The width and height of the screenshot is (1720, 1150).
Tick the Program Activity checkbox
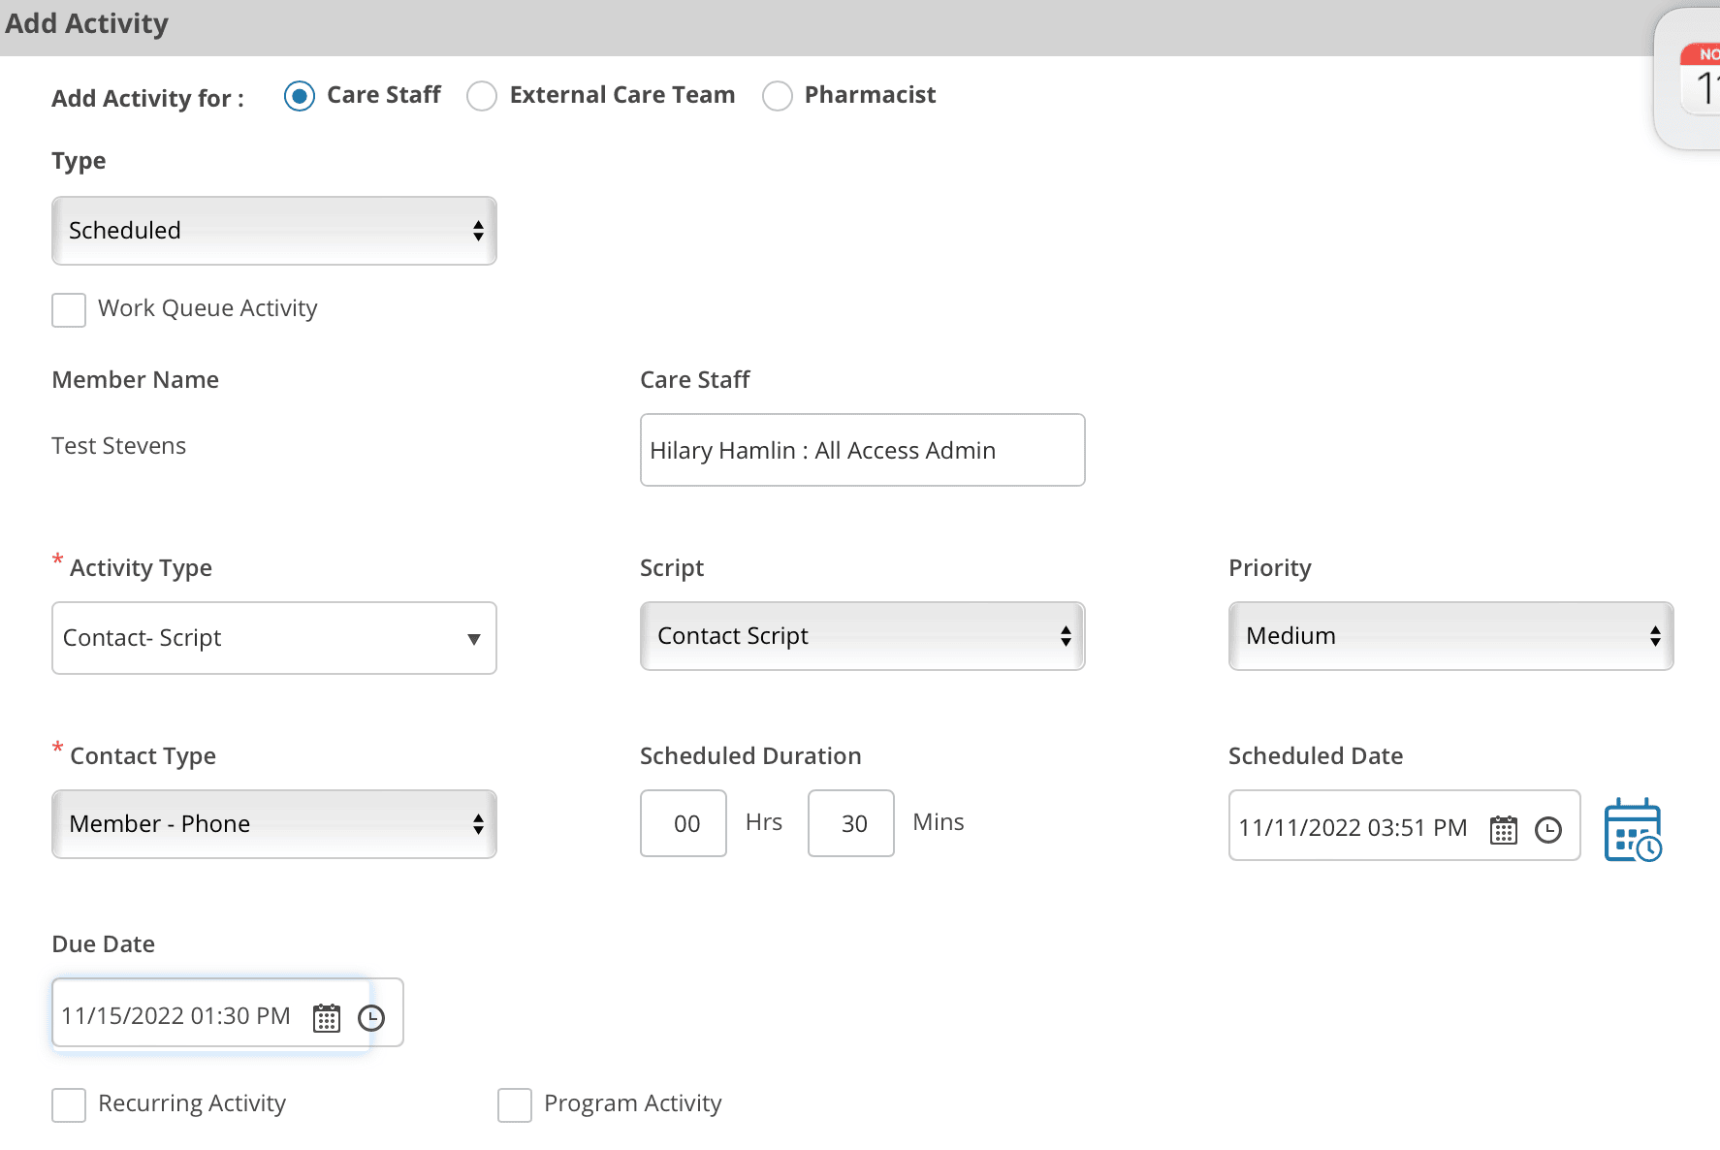click(515, 1105)
